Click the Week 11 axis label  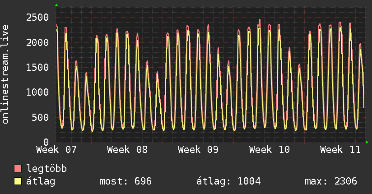click(x=340, y=150)
